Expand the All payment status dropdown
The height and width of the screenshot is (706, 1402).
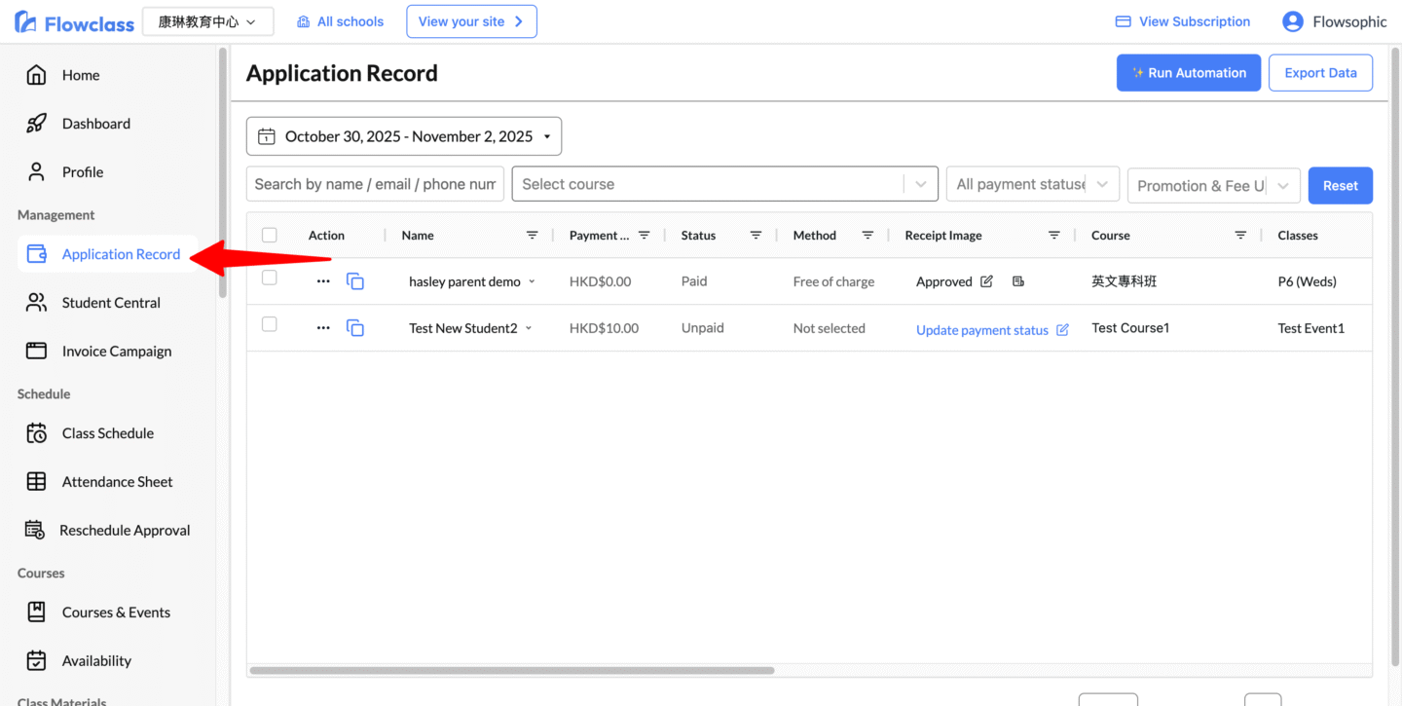click(x=1032, y=184)
